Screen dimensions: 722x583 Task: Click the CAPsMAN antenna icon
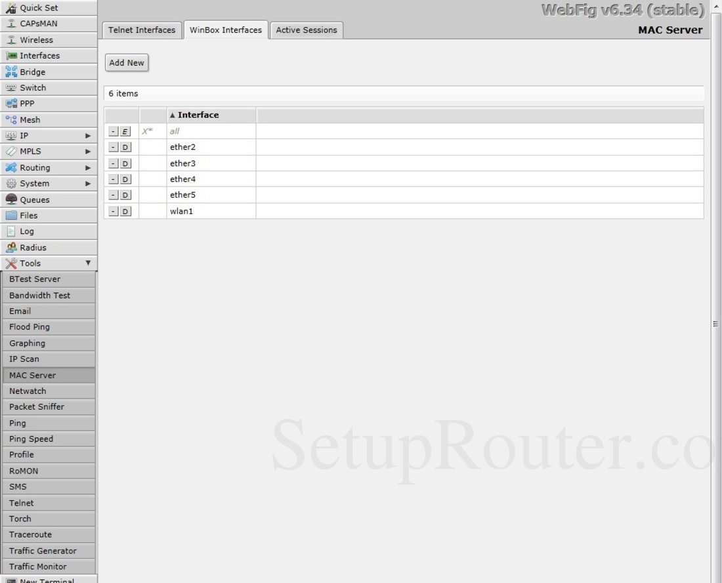coord(11,24)
